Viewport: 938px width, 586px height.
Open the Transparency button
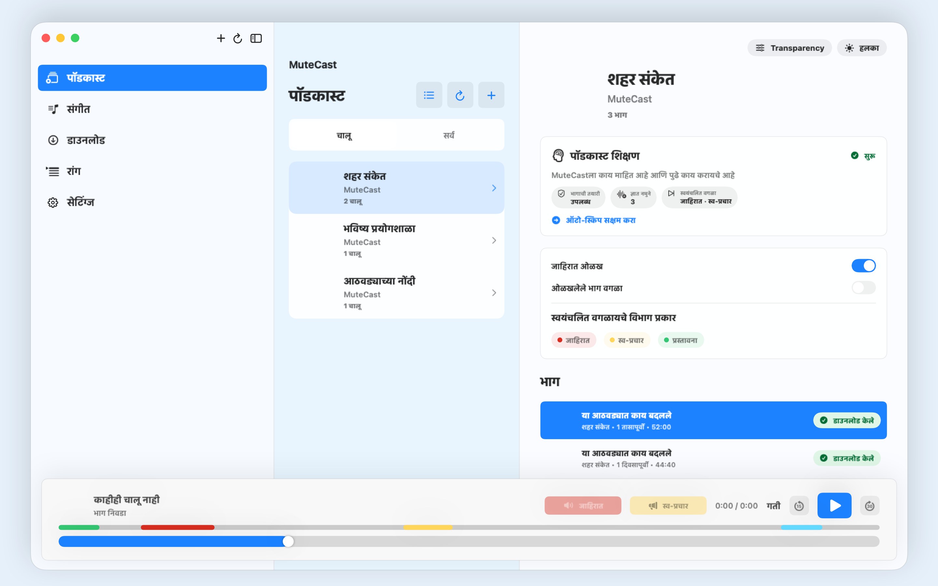coord(789,48)
